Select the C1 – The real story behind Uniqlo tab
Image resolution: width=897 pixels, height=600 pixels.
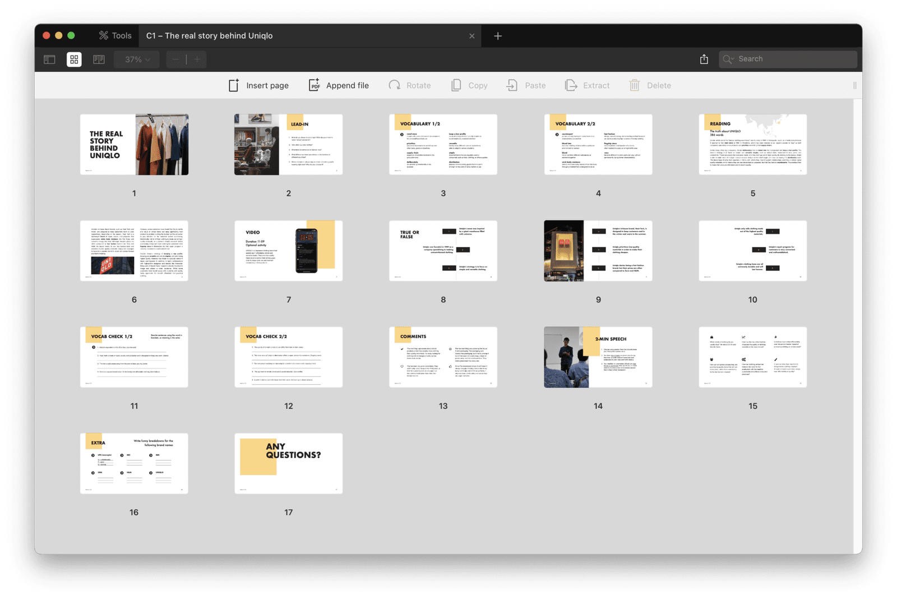(x=310, y=35)
